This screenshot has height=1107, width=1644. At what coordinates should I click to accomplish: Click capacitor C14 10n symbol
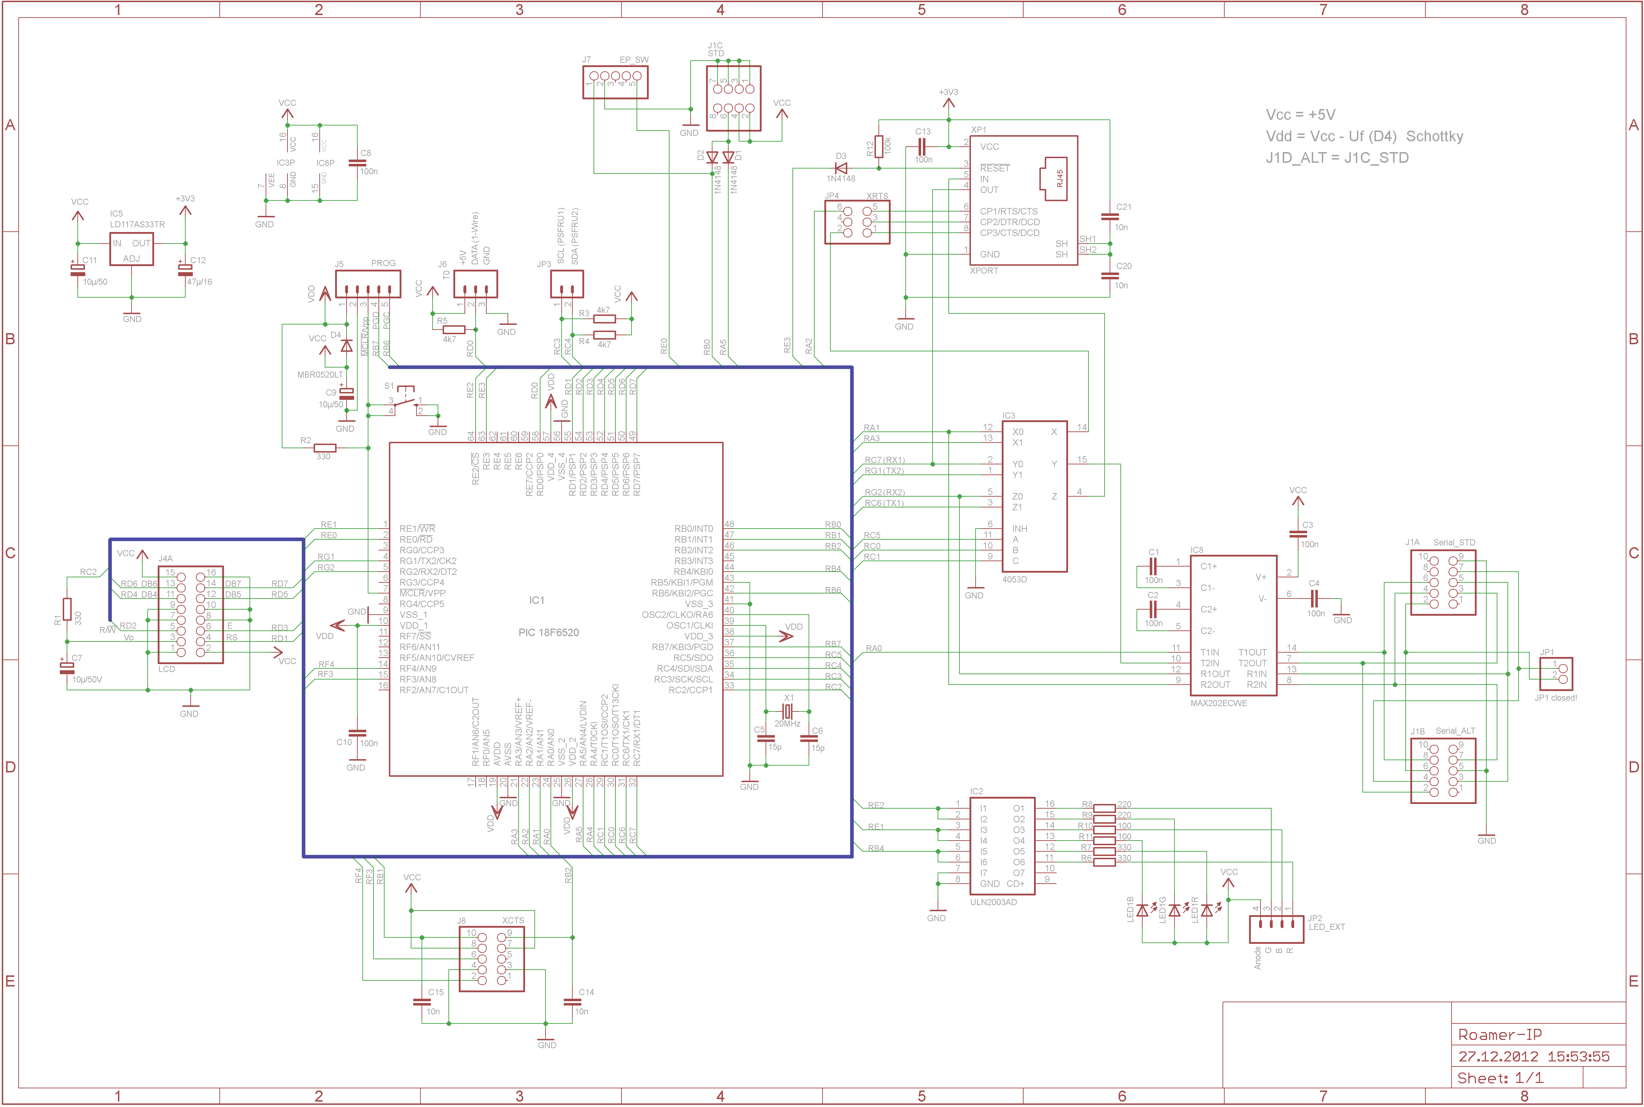(572, 1002)
